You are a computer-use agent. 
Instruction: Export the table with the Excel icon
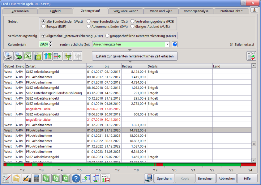[28, 56]
